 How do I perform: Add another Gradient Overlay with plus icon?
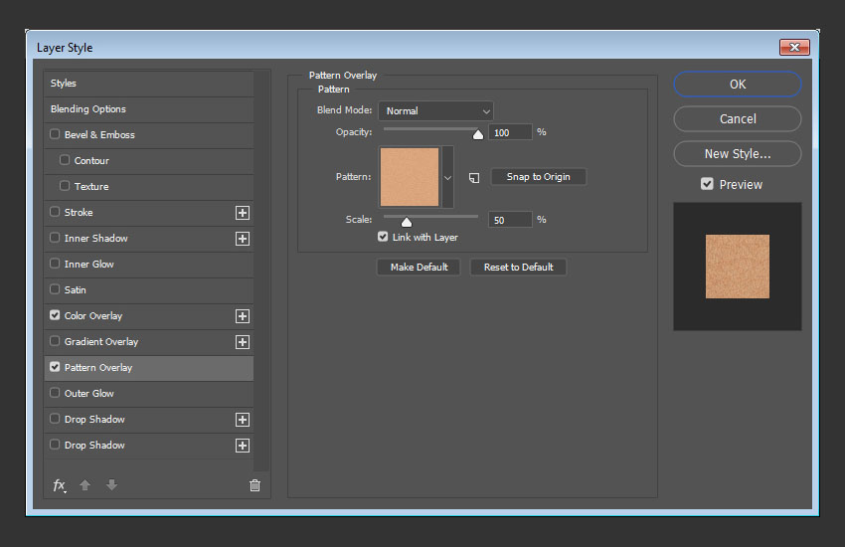pyautogui.click(x=242, y=342)
